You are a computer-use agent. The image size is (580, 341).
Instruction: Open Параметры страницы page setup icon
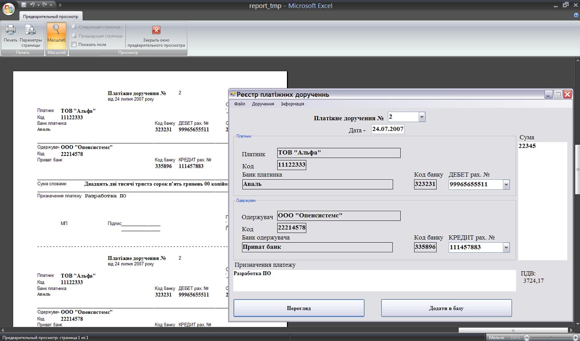click(30, 30)
